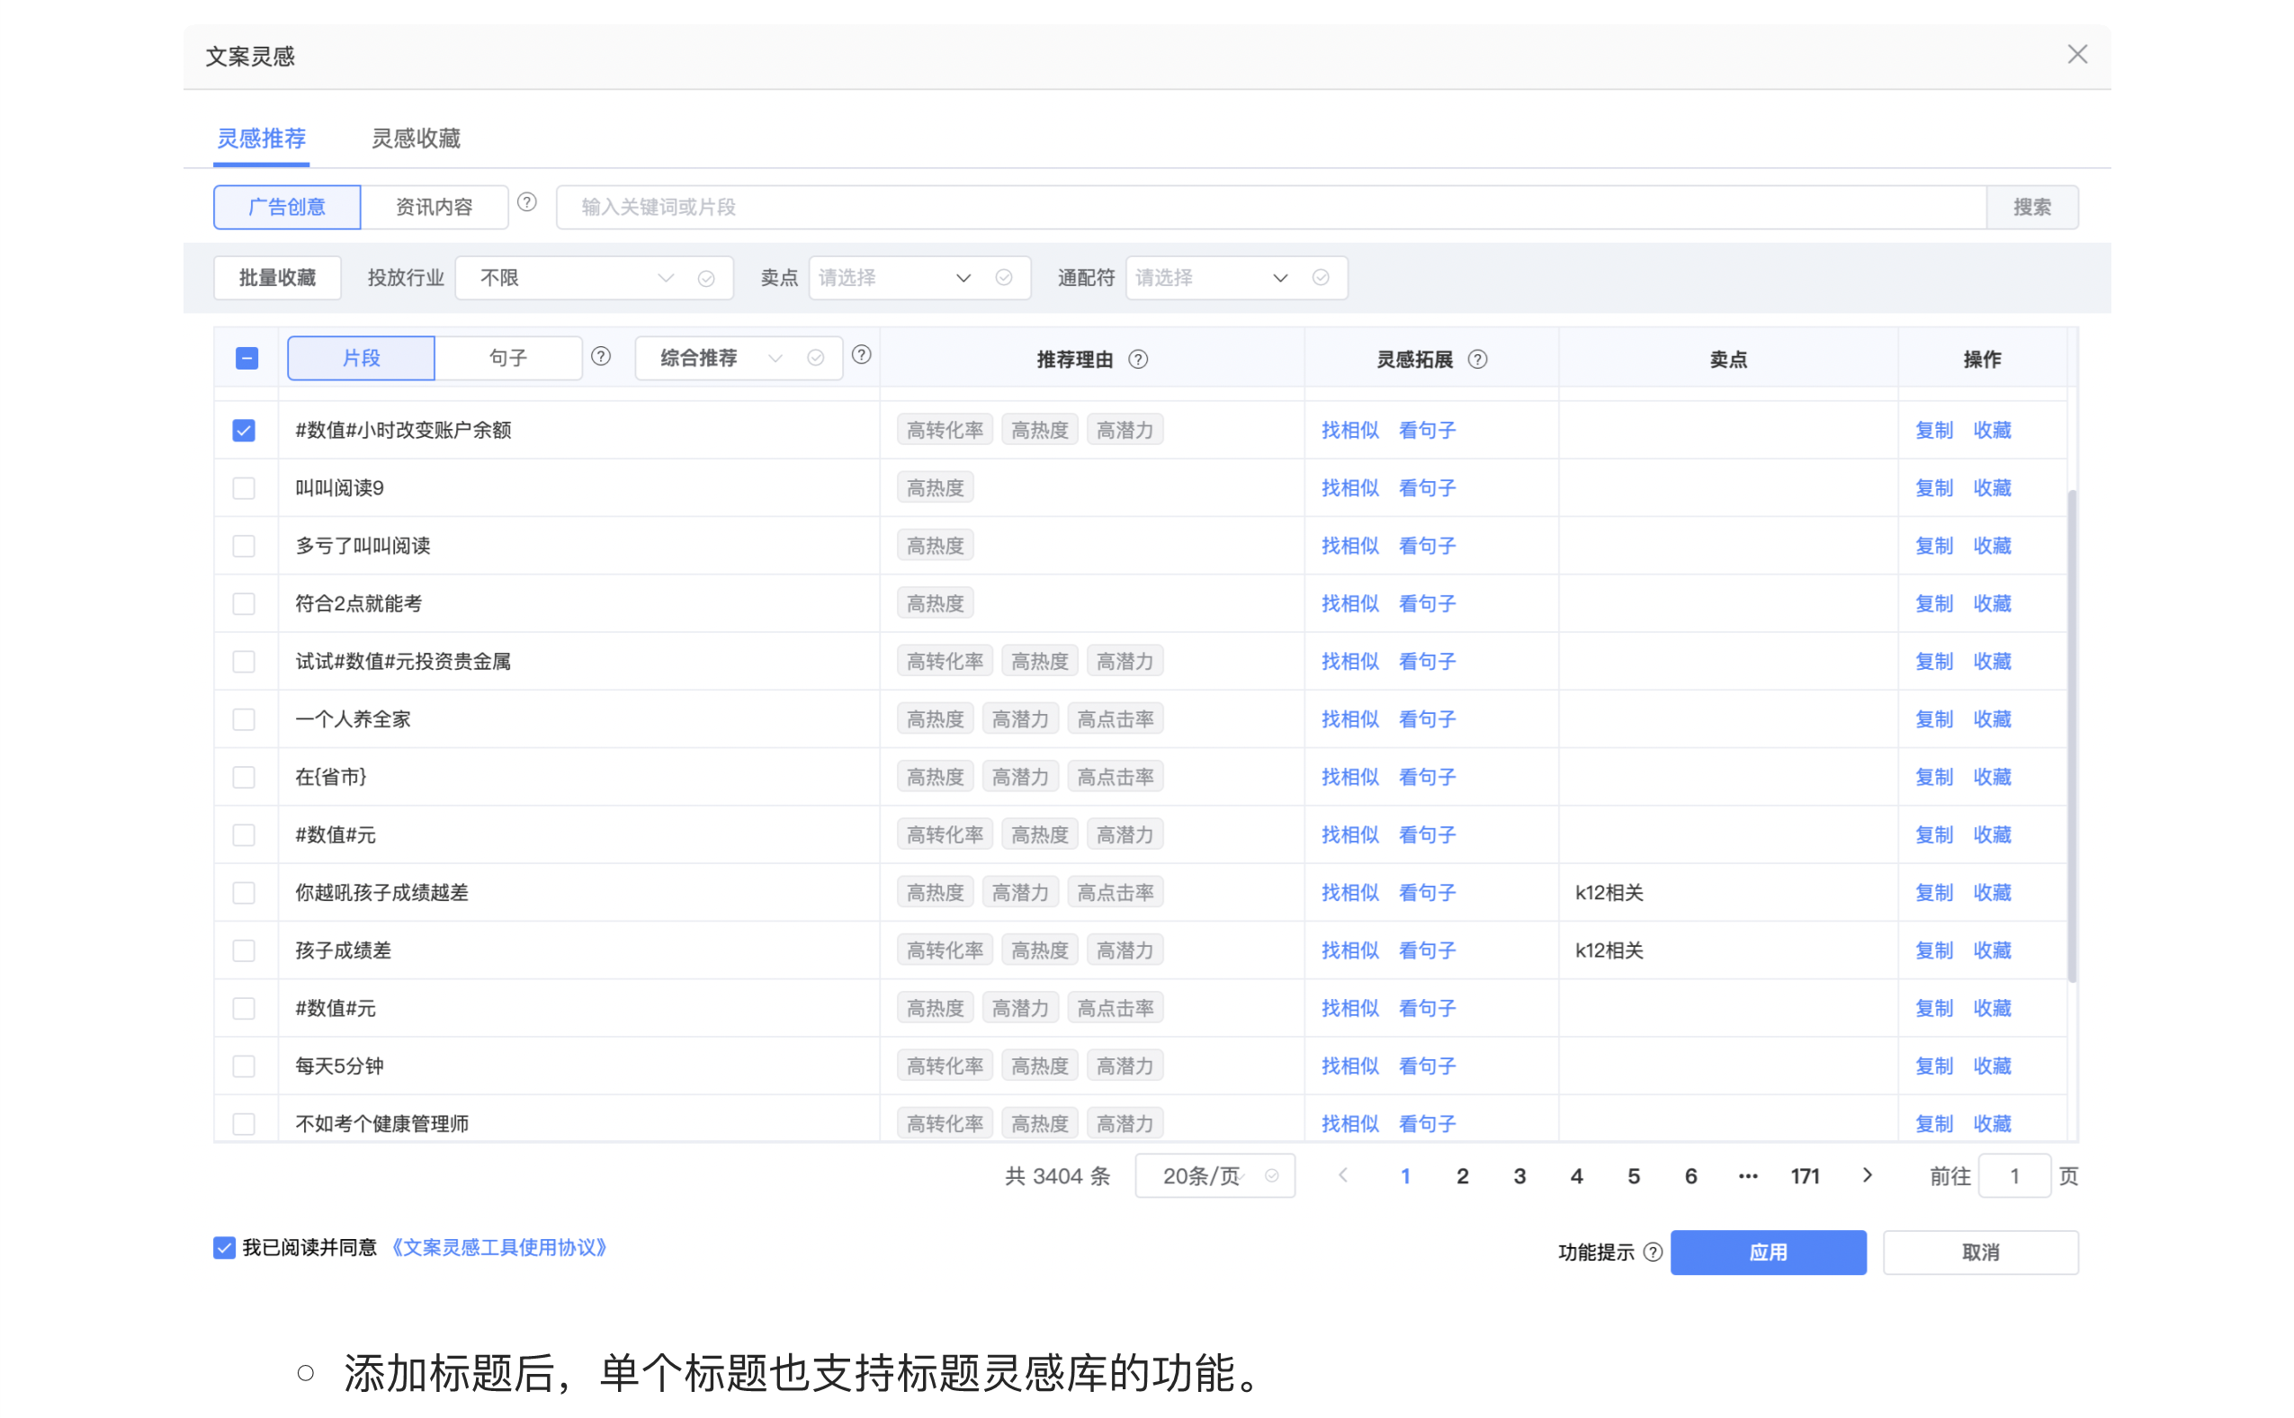The image size is (2294, 1418).
Task: Switch to 句子 view tab
Action: pyautogui.click(x=508, y=359)
